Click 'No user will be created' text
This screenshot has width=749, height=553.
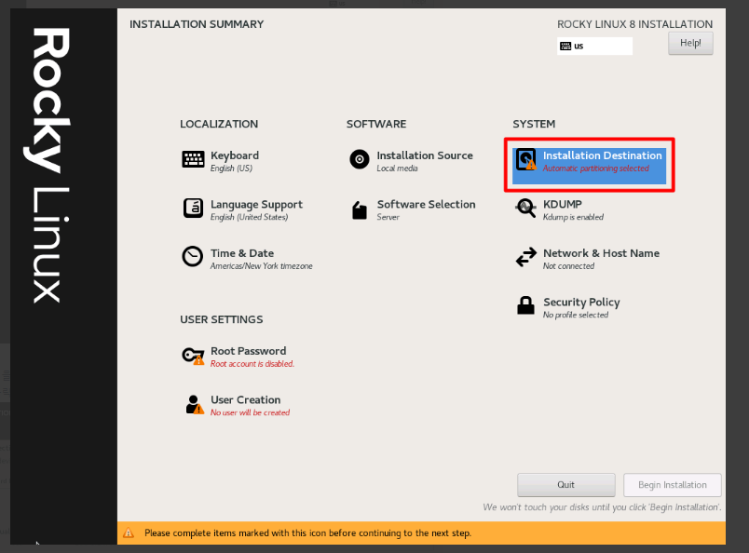(x=250, y=412)
